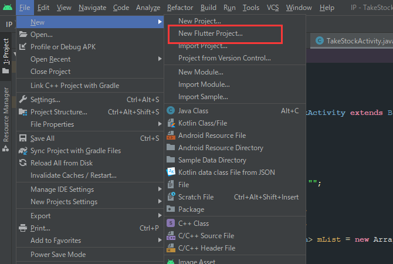Click the Project Structure icon
Viewport: 393px width, 264px height.
(23, 112)
